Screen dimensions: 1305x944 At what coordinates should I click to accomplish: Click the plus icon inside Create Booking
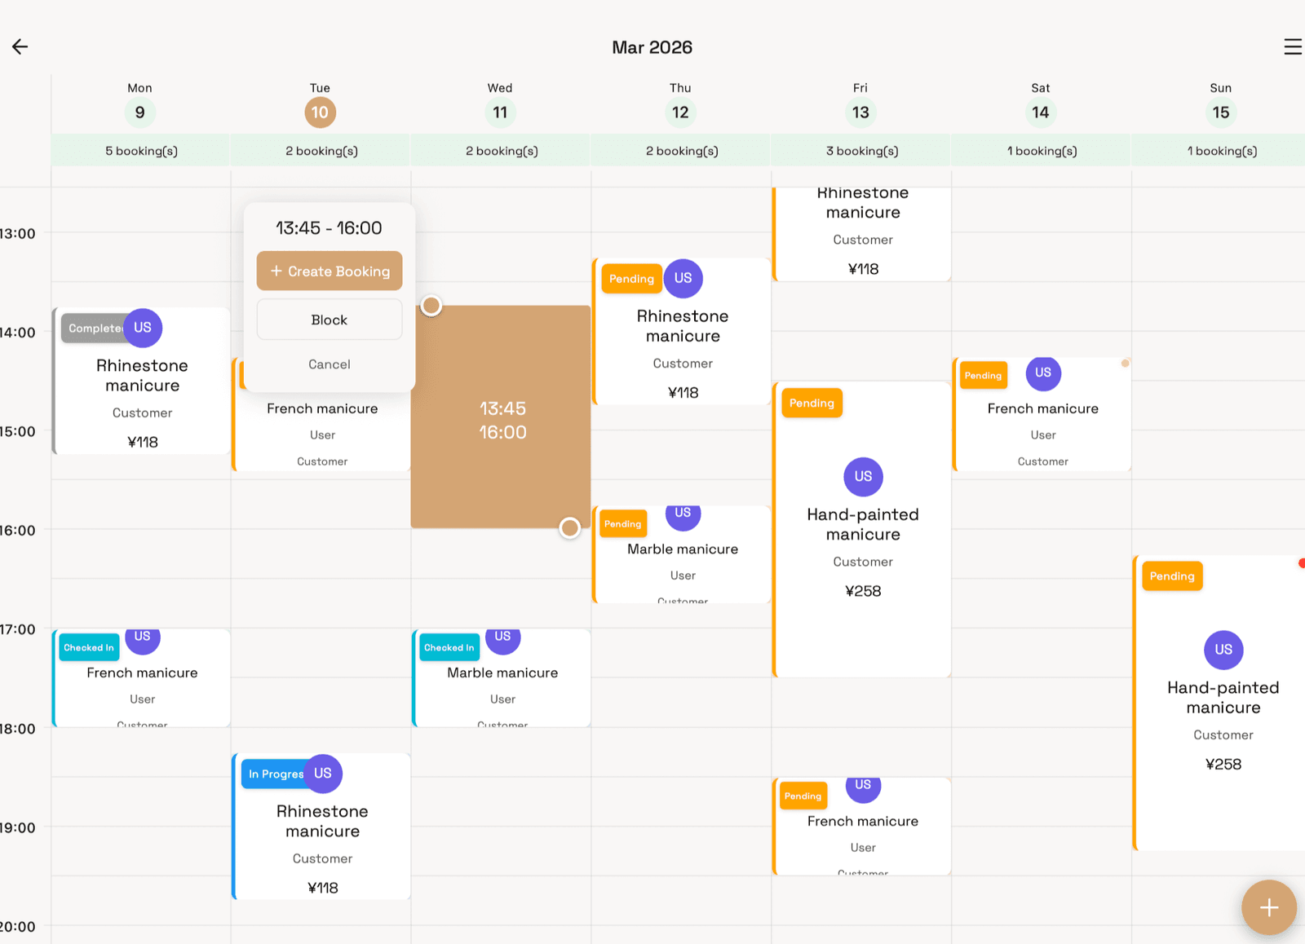click(276, 271)
